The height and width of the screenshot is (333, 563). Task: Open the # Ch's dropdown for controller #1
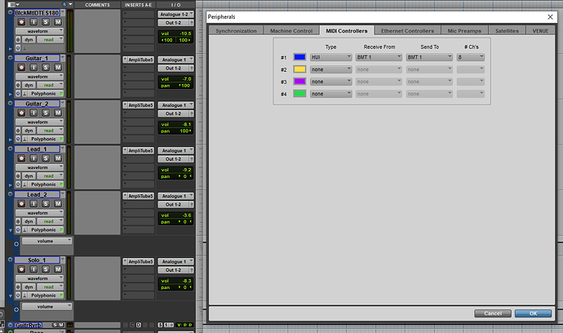471,58
